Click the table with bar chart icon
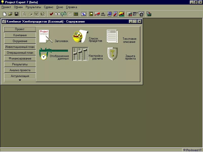203x152 pixels. (129, 14)
